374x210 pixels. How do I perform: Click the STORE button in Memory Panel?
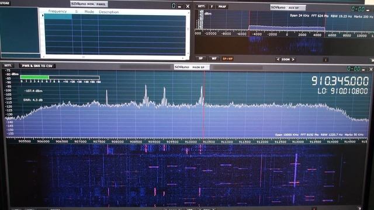pos(5,3)
